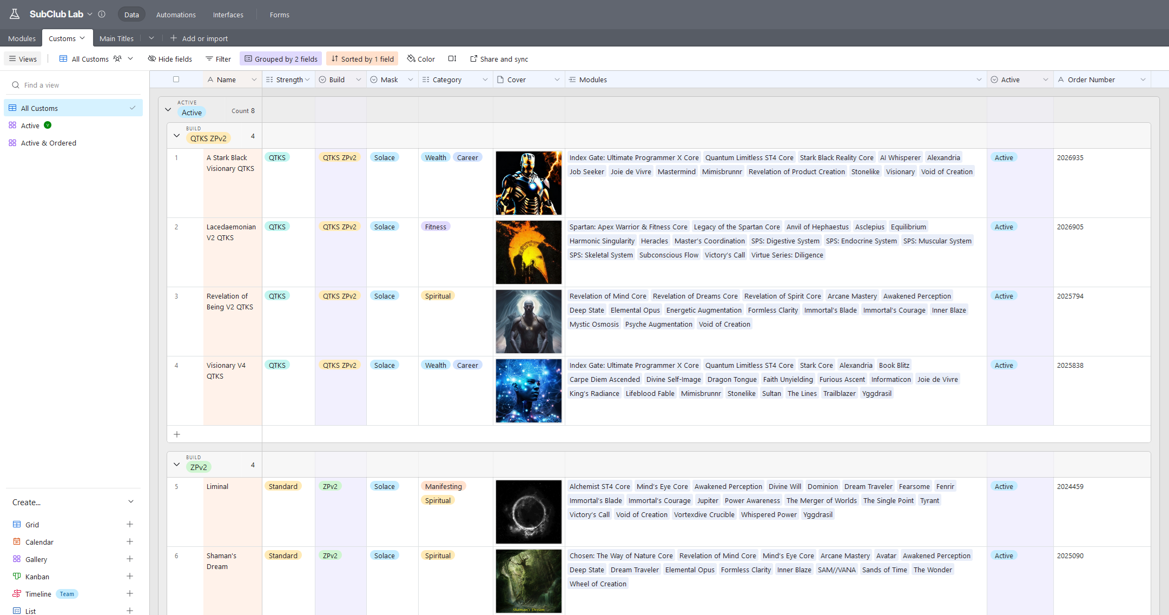Add a new Calendar view with plus icon

(x=130, y=542)
